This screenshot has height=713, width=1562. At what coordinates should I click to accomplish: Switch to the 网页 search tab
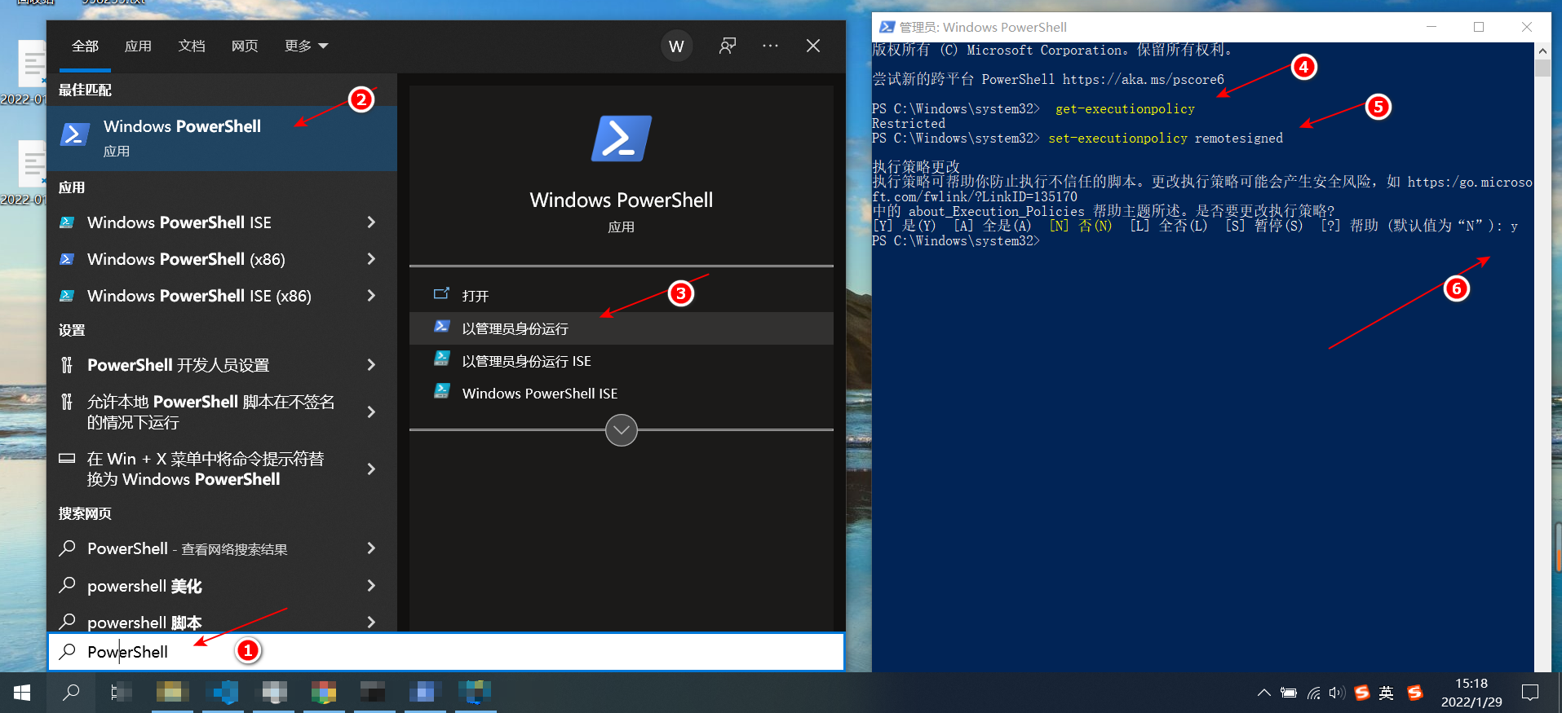(x=245, y=46)
